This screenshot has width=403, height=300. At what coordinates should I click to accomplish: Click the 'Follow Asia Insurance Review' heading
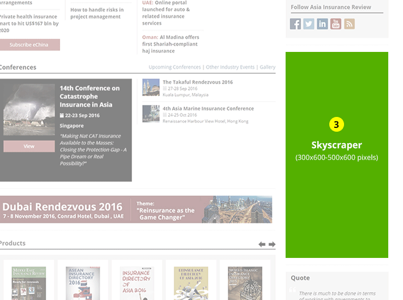(x=331, y=7)
